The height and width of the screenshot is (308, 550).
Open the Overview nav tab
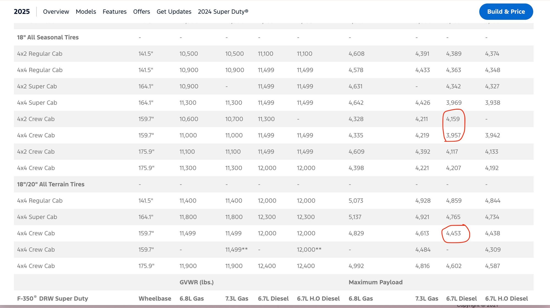[56, 12]
